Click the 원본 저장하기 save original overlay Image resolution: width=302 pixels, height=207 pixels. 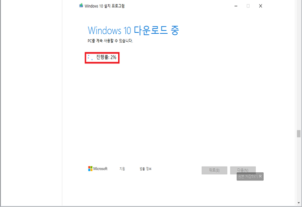point(250,176)
